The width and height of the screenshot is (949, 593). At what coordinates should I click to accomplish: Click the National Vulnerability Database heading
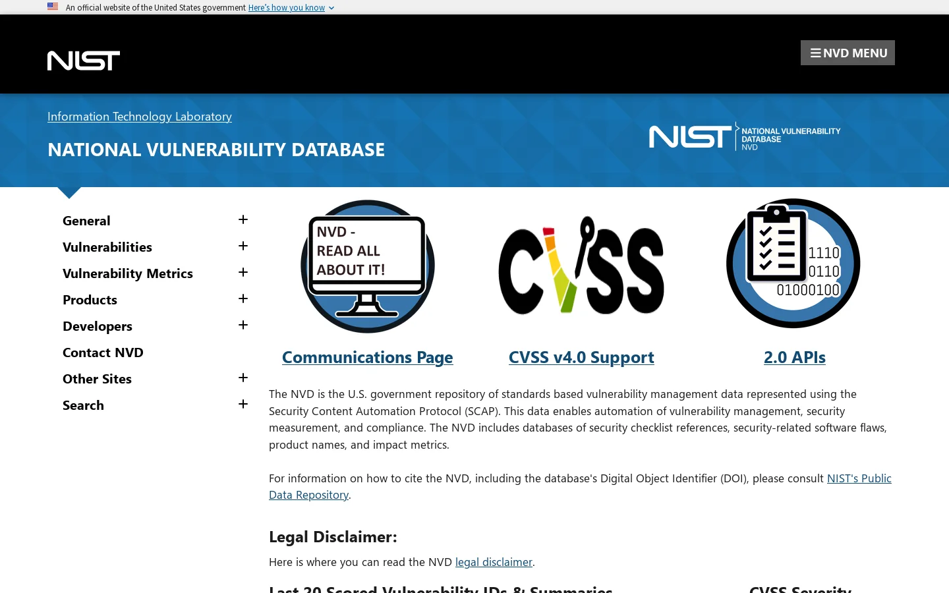pos(216,150)
